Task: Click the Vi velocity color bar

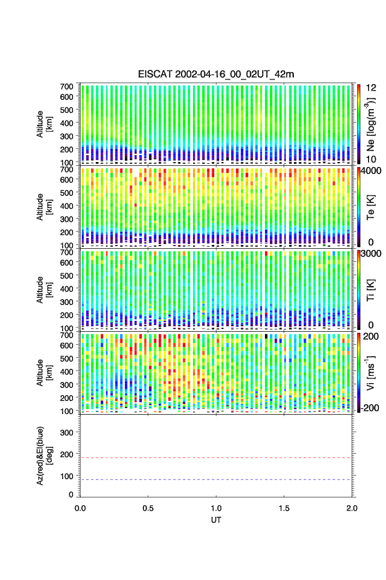Action: [x=359, y=373]
